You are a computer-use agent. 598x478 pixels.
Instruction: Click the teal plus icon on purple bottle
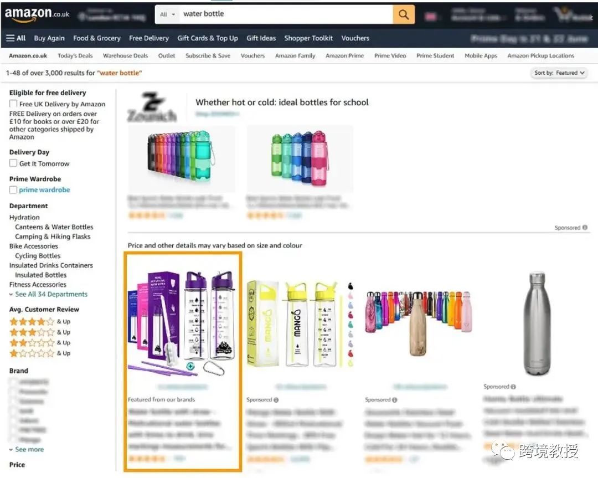pos(190,366)
